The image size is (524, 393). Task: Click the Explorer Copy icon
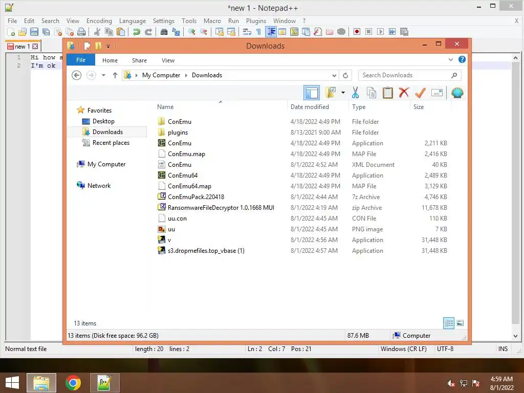pos(372,93)
